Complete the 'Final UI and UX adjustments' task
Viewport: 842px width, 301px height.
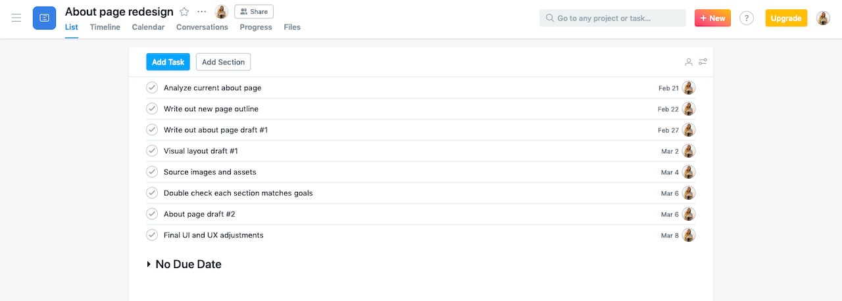pyautogui.click(x=152, y=235)
